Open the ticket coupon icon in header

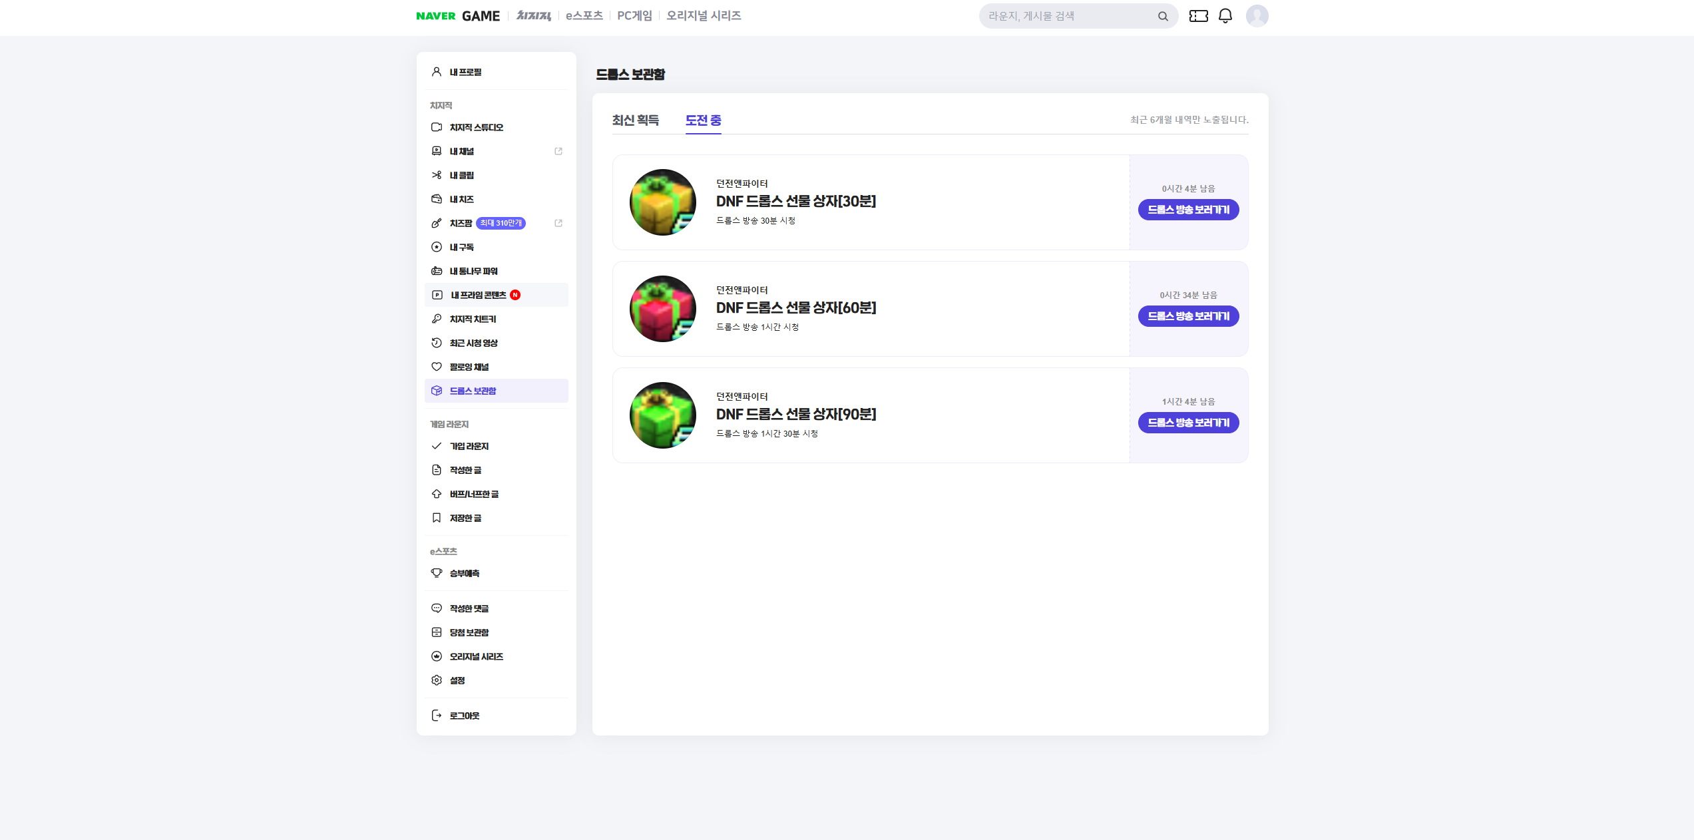coord(1198,16)
